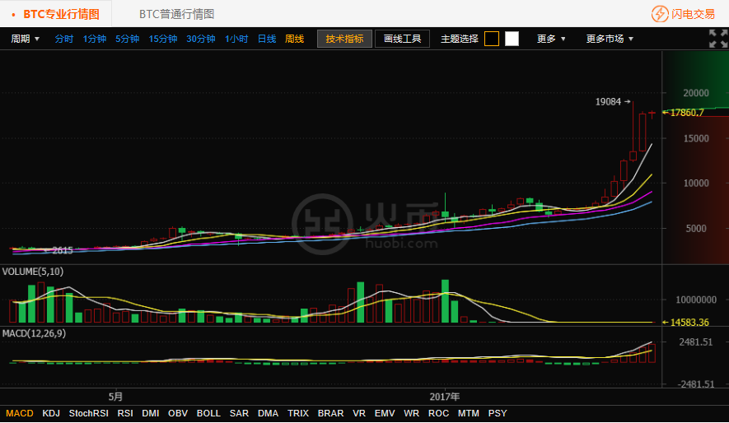This screenshot has height=423, width=729.
Task: Select the 1小时 interval
Action: pos(236,39)
